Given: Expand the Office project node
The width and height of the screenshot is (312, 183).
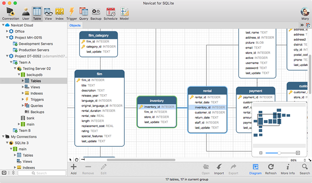Looking at the screenshot, I should click(x=7, y=31).
